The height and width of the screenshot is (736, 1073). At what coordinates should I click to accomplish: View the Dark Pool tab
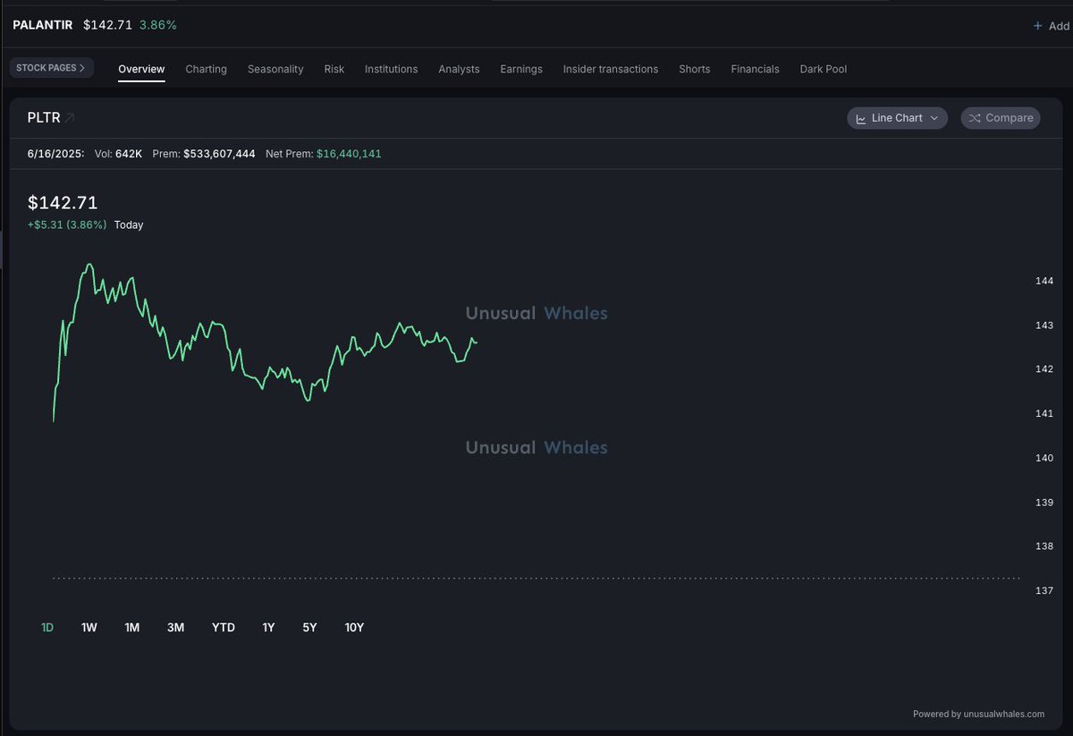tap(824, 69)
